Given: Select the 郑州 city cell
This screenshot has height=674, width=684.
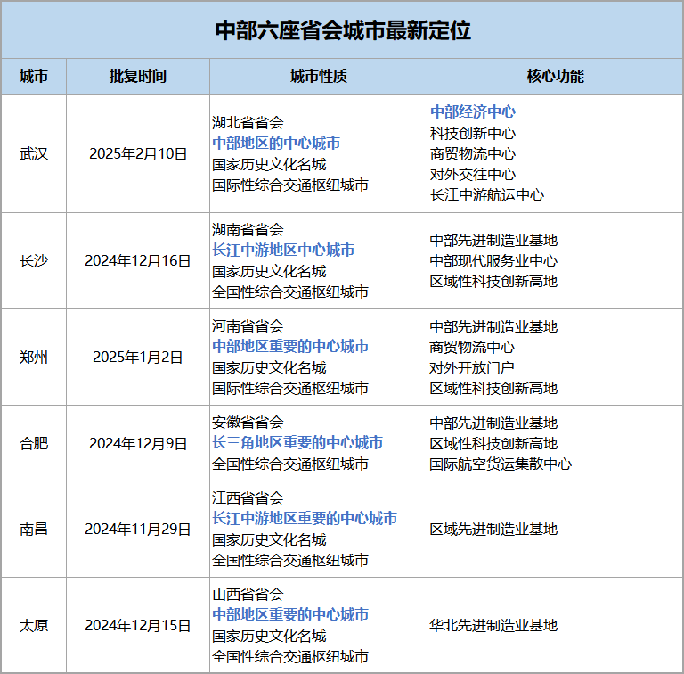Looking at the screenshot, I should 34,358.
